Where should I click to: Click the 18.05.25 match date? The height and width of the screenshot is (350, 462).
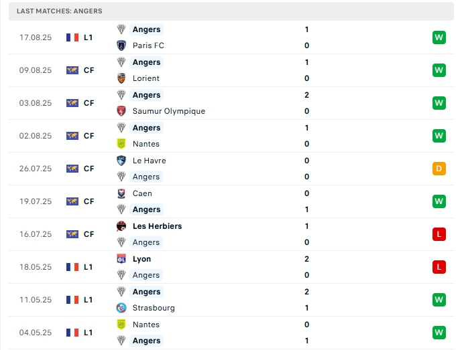tap(36, 267)
